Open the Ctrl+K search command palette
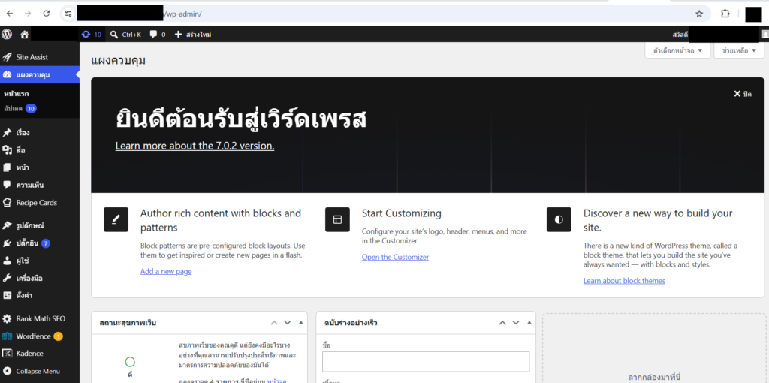 point(125,35)
